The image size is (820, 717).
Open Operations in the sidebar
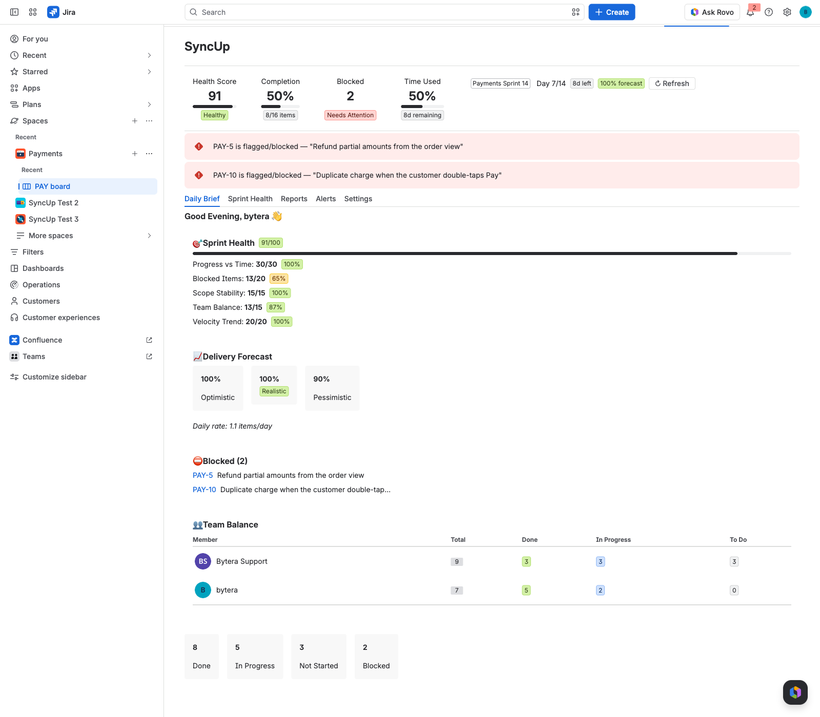[x=82, y=285]
